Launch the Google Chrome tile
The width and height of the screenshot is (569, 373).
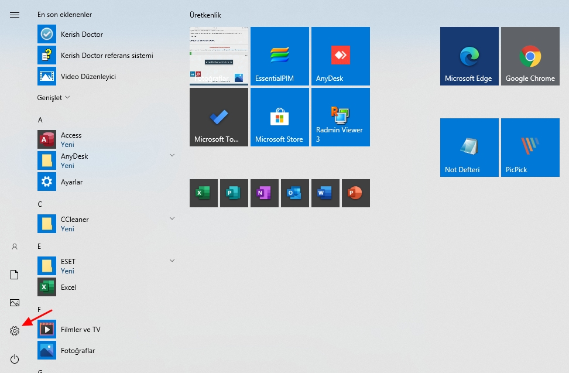point(530,56)
